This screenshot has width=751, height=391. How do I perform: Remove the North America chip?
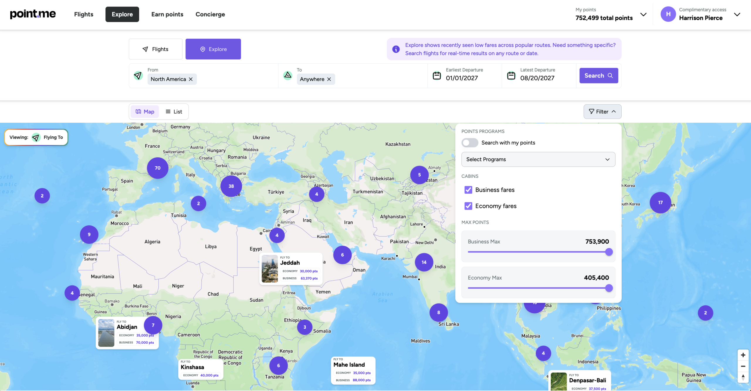pos(191,79)
